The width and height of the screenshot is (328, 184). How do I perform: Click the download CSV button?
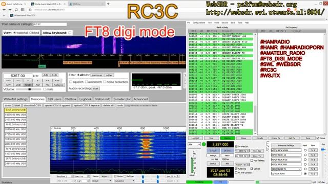coord(32,106)
